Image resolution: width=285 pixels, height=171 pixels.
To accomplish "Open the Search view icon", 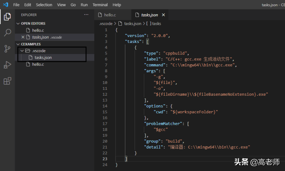I will coord(7,33).
